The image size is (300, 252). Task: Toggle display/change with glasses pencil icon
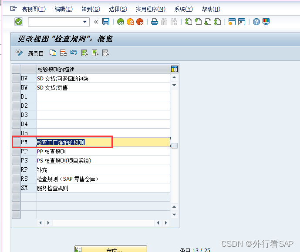coord(19,53)
